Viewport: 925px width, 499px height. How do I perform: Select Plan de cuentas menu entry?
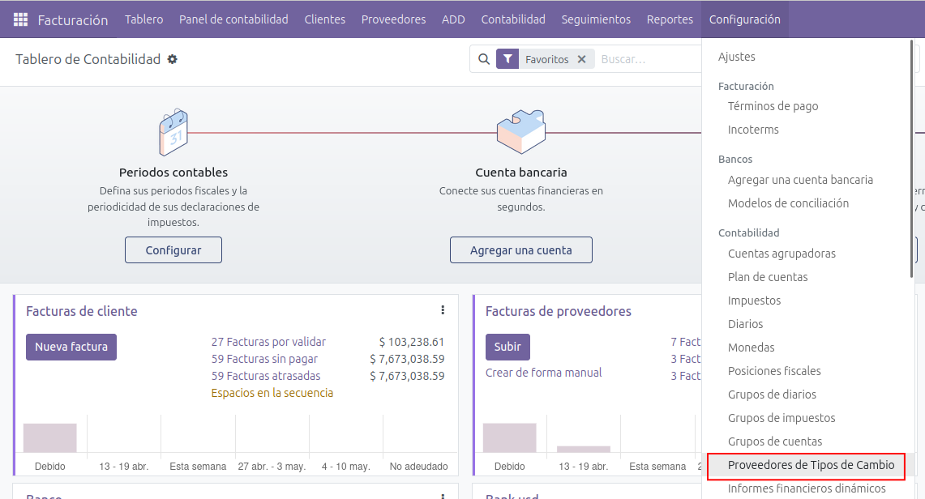tap(768, 277)
